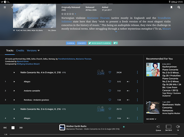The width and height of the screenshot is (184, 137).
Task: Play Violin Concerto No. 4 work
Action: point(14,73)
